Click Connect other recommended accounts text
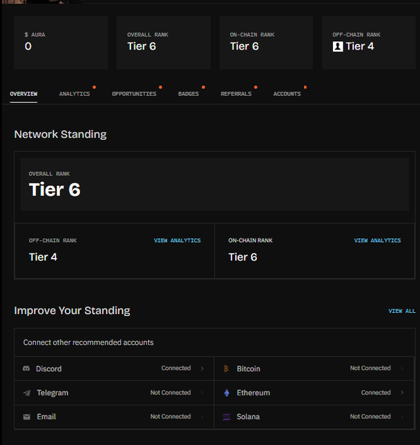The image size is (420, 445). point(88,342)
